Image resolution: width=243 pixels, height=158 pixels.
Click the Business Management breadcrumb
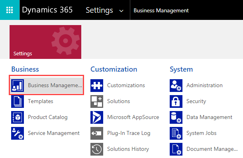[161, 10]
